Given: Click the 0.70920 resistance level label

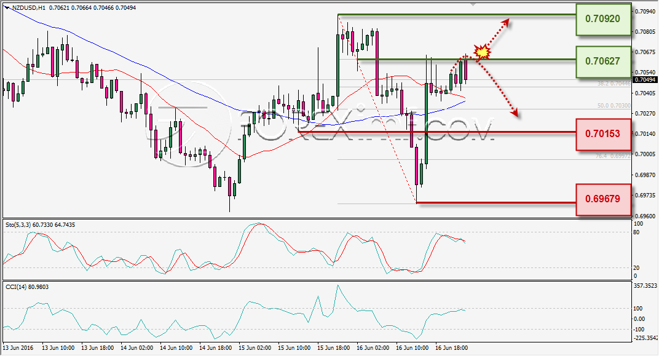Looking at the screenshot, I should [x=603, y=19].
